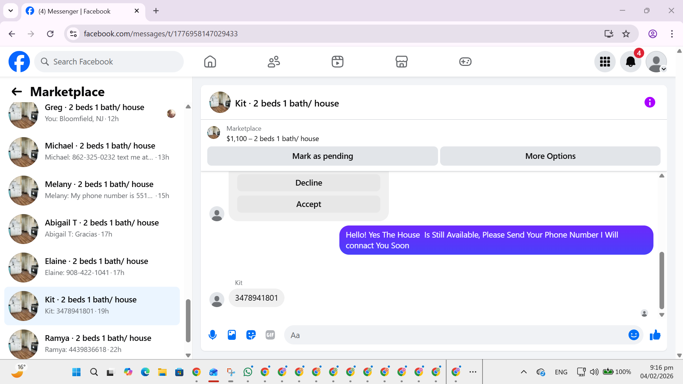The height and width of the screenshot is (384, 683).
Task: Bookmark this page with star icon
Action: pos(626,34)
